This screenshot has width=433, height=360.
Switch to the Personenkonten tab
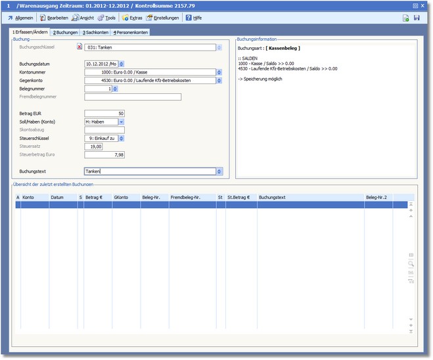[131, 32]
